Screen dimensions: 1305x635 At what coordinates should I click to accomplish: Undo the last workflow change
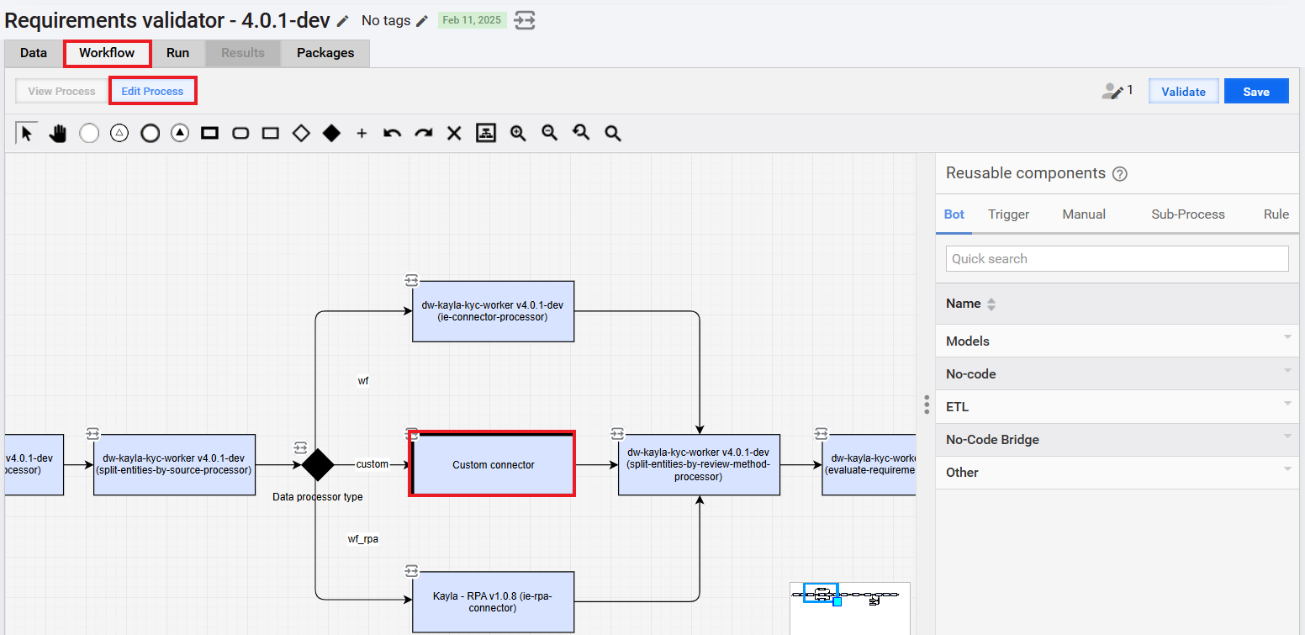pyautogui.click(x=392, y=133)
